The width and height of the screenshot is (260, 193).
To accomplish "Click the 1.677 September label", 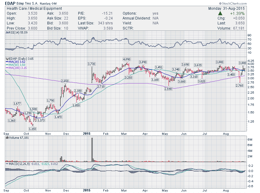I will 17,104.
